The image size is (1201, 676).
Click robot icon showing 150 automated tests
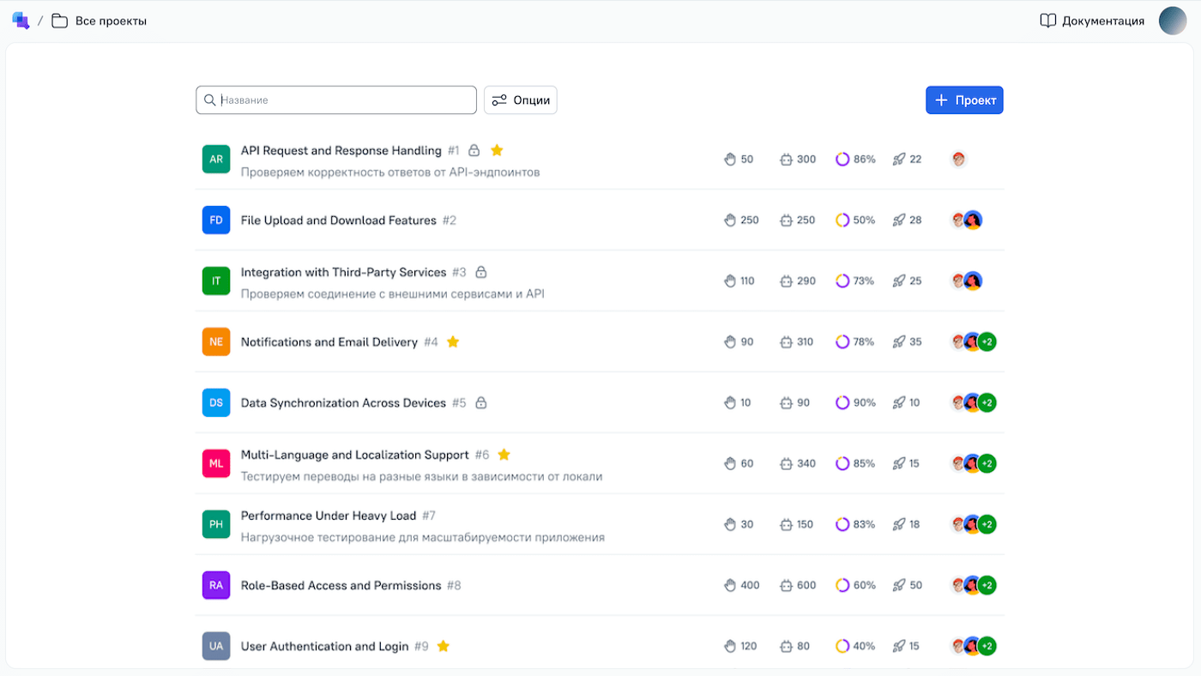786,525
